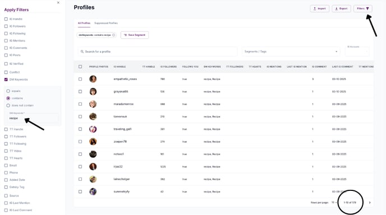Open the IG Account dropdown

357,51
